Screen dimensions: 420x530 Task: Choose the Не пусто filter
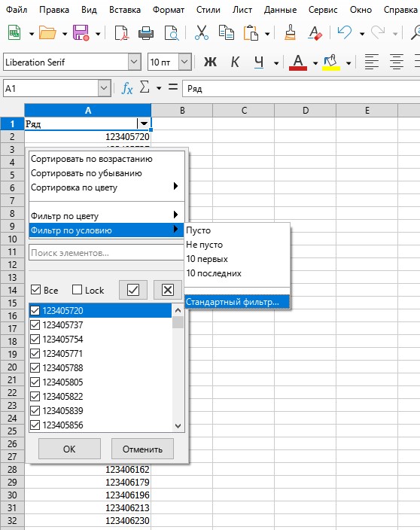point(237,245)
